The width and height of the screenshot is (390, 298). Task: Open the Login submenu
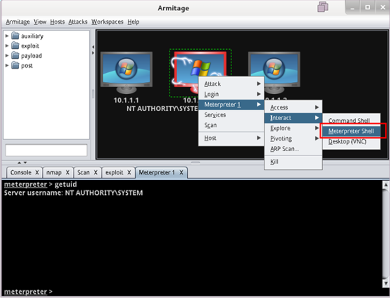231,94
